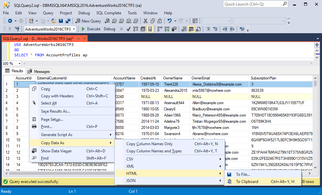Click the Change Connection icon
The height and width of the screenshot is (195, 322).
point(17,29)
